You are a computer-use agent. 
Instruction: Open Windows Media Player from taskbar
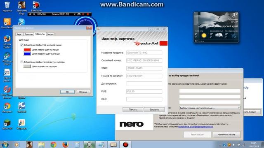(x=16, y=144)
